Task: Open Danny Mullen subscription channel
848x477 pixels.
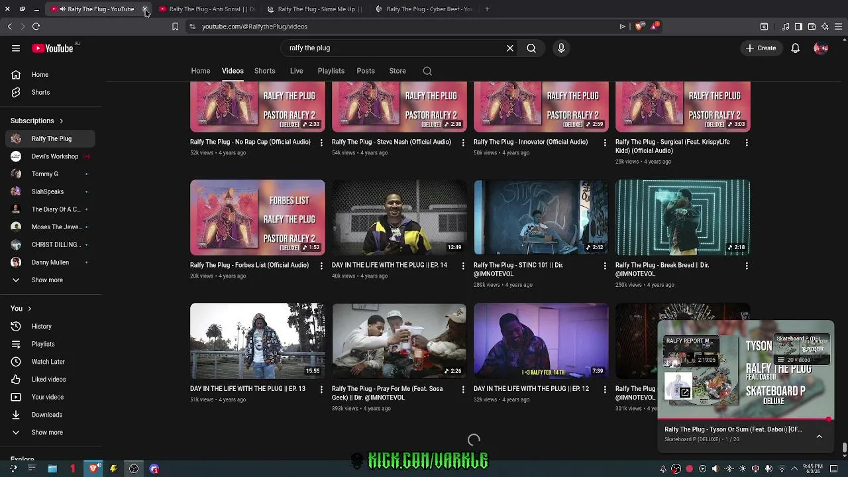Action: 51,262
